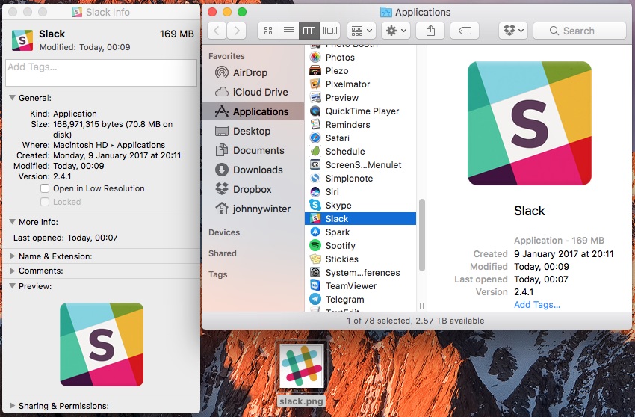Open Dropbox folder in the sidebar
This screenshot has height=417, width=635.
253,190
